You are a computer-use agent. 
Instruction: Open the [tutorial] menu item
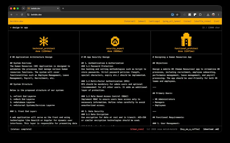[x=130, y=21]
